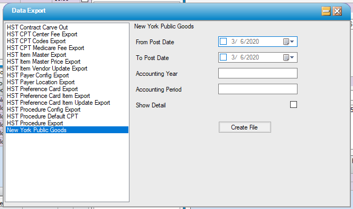Image resolution: width=353 pixels, height=209 pixels.
Task: Select HST Payer Location Export
Action: (x=67, y=82)
